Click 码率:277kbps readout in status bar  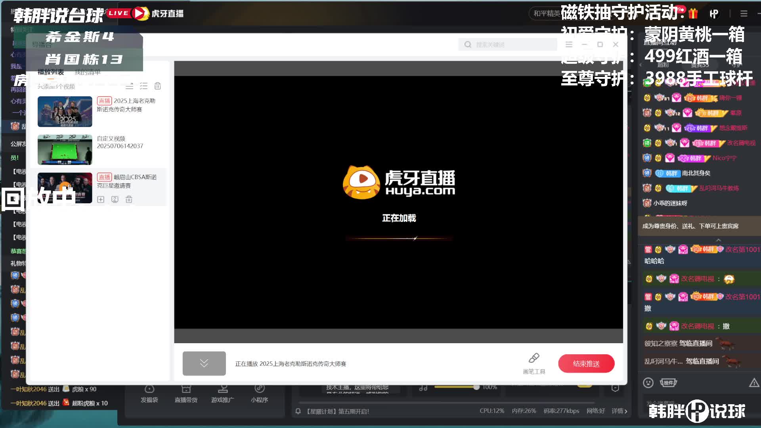[561, 411]
